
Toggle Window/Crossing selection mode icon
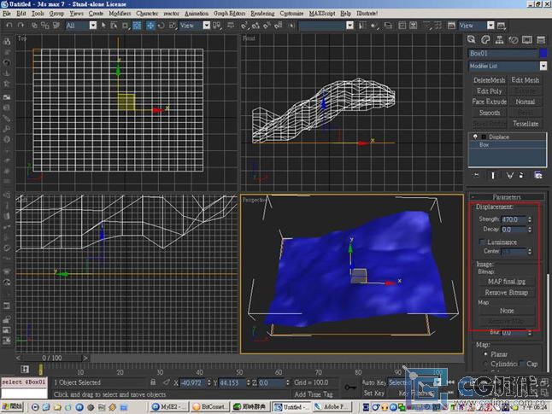pyautogui.click(x=137, y=26)
